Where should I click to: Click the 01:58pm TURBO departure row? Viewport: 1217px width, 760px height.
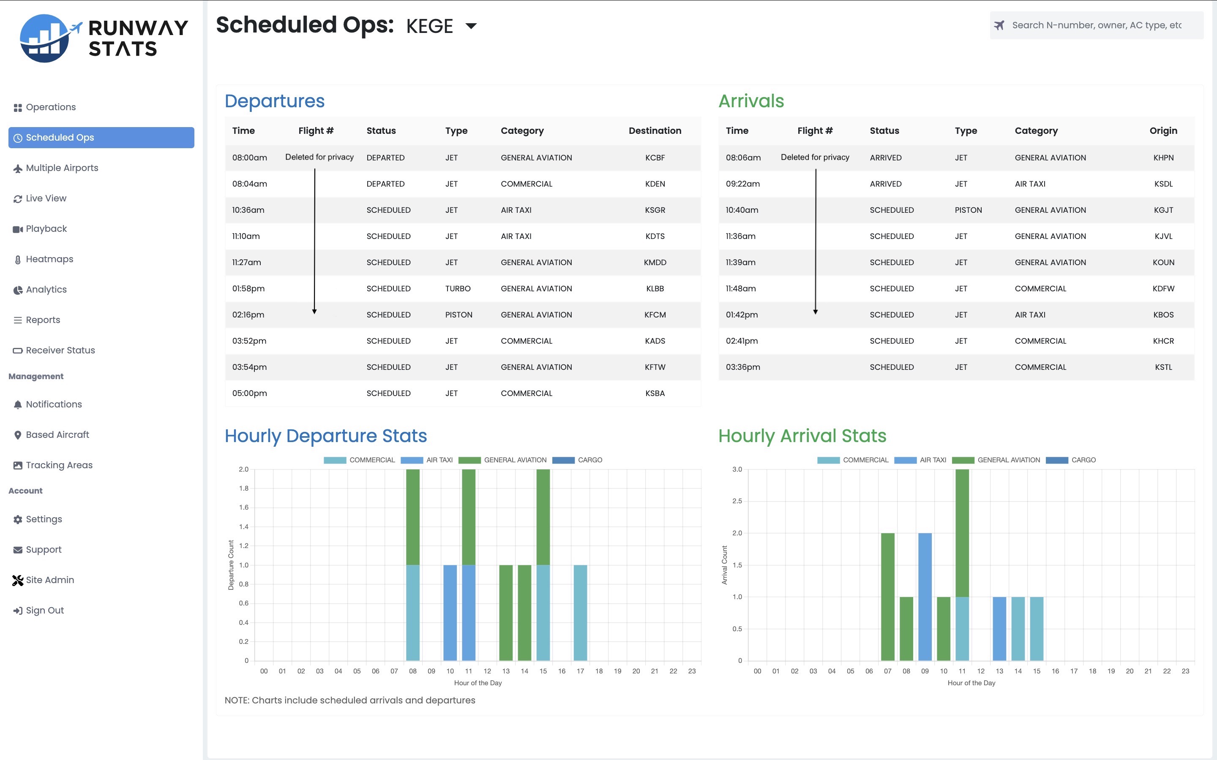463,288
